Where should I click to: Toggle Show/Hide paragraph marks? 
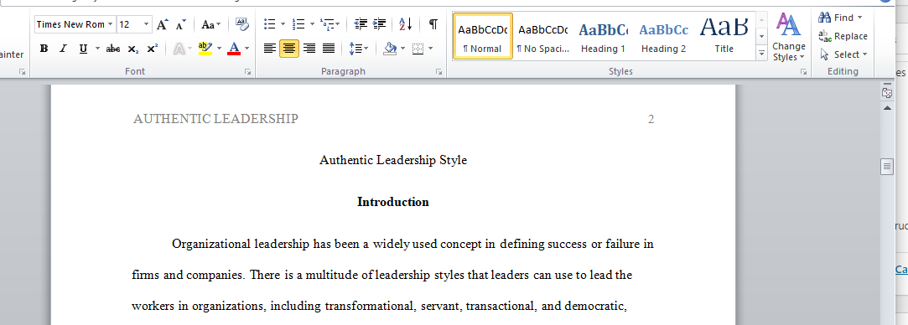click(x=433, y=24)
